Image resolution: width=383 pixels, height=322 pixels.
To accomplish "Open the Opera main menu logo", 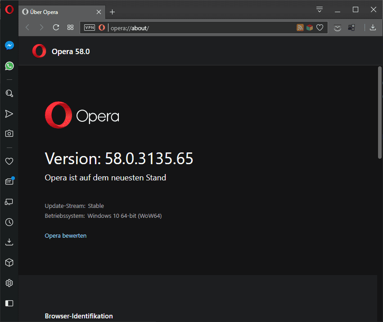I will [9, 9].
